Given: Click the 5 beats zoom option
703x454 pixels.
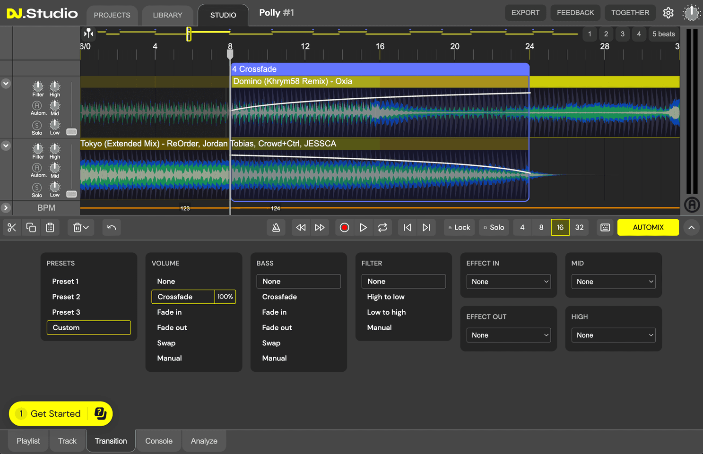Looking at the screenshot, I should click(664, 34).
